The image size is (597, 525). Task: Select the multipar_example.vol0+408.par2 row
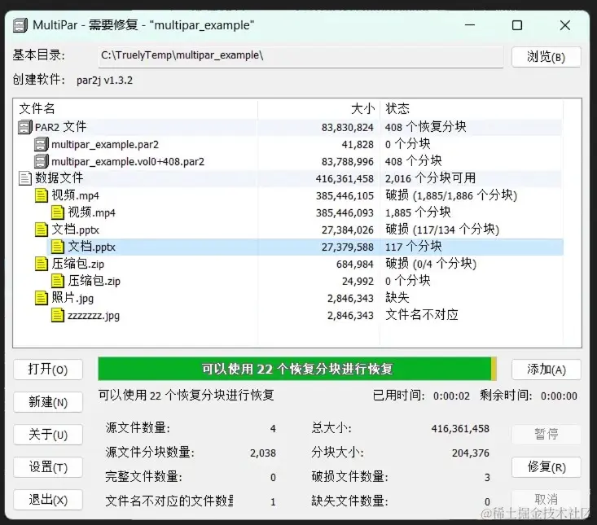coord(290,161)
